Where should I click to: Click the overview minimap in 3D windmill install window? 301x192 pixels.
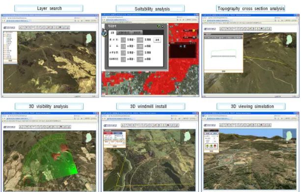click(188, 136)
